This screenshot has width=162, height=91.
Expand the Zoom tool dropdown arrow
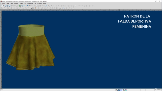pyautogui.click(x=26, y=6)
